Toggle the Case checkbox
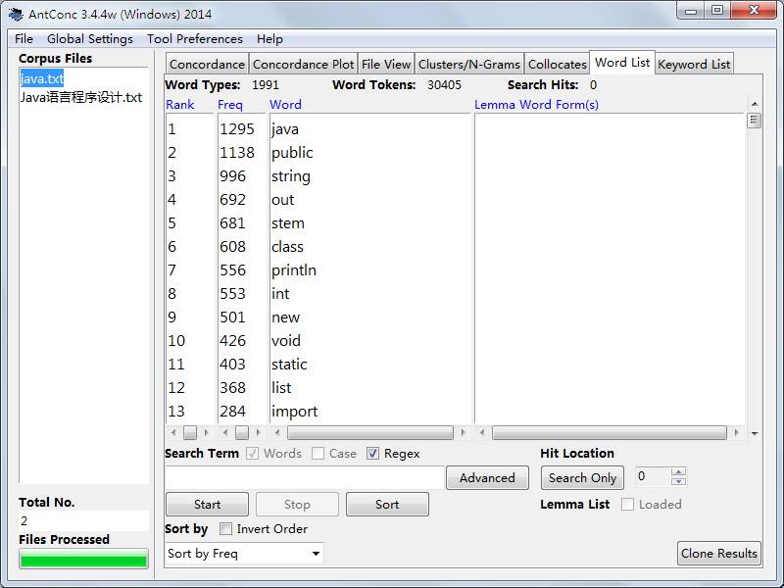This screenshot has height=588, width=784. pyautogui.click(x=318, y=454)
